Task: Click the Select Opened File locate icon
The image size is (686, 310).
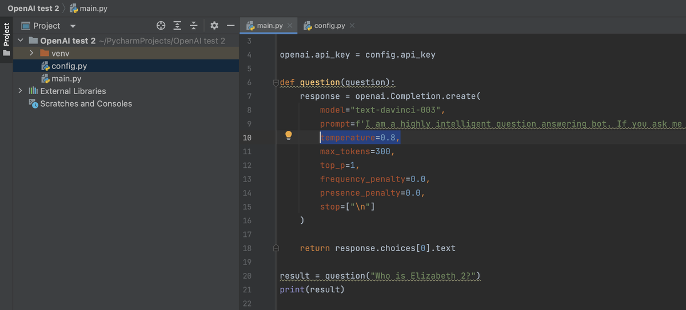Action: pos(161,26)
